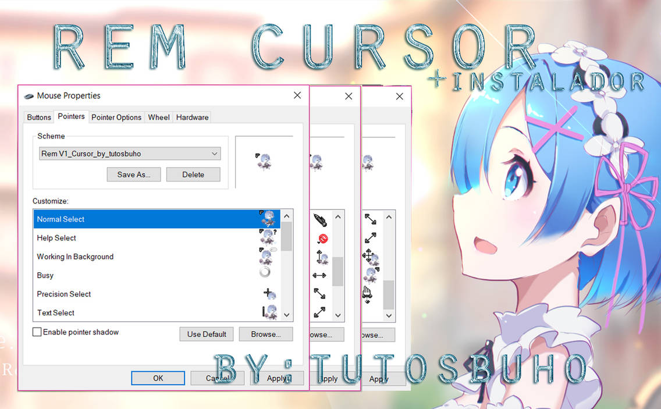Click the Customize list scroll down arrow
661x409 pixels.
(x=287, y=315)
